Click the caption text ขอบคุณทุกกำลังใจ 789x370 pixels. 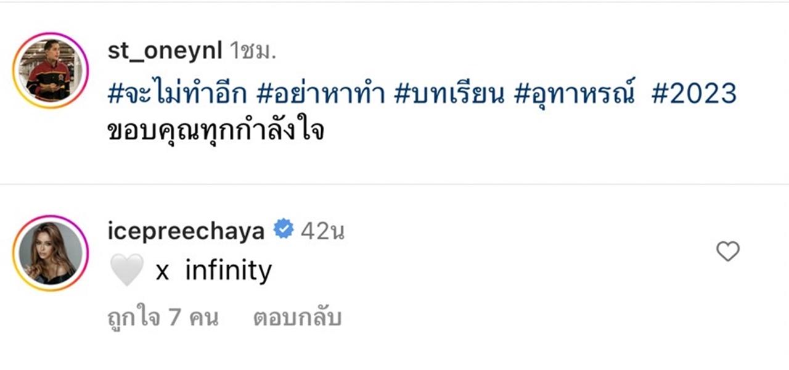coord(216,130)
